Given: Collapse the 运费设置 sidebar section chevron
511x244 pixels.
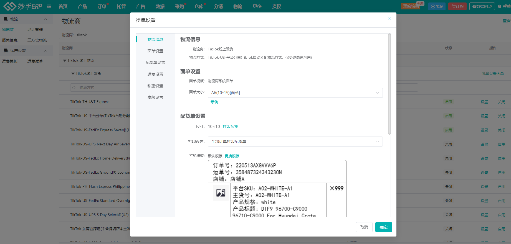Looking at the screenshot, I should pyautogui.click(x=45, y=51).
